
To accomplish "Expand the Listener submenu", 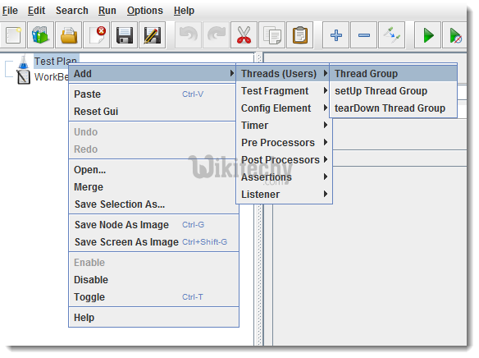I will click(283, 194).
